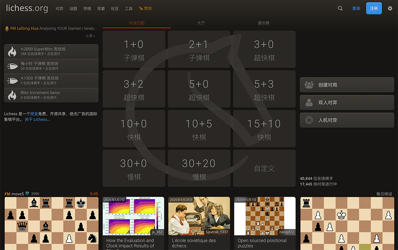The image size is (398, 250).
Task: Go to the lichess.org home logo
Action: tap(27, 8)
